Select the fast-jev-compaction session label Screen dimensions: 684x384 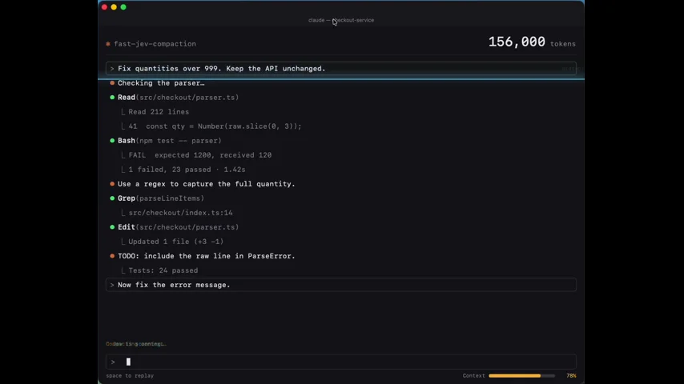155,44
